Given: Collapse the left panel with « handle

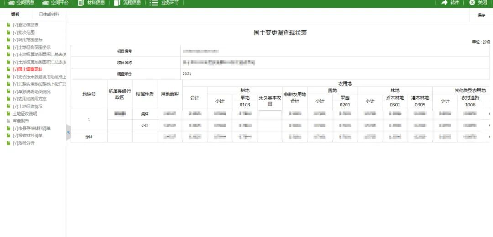Looking at the screenshot, I should [68, 132].
